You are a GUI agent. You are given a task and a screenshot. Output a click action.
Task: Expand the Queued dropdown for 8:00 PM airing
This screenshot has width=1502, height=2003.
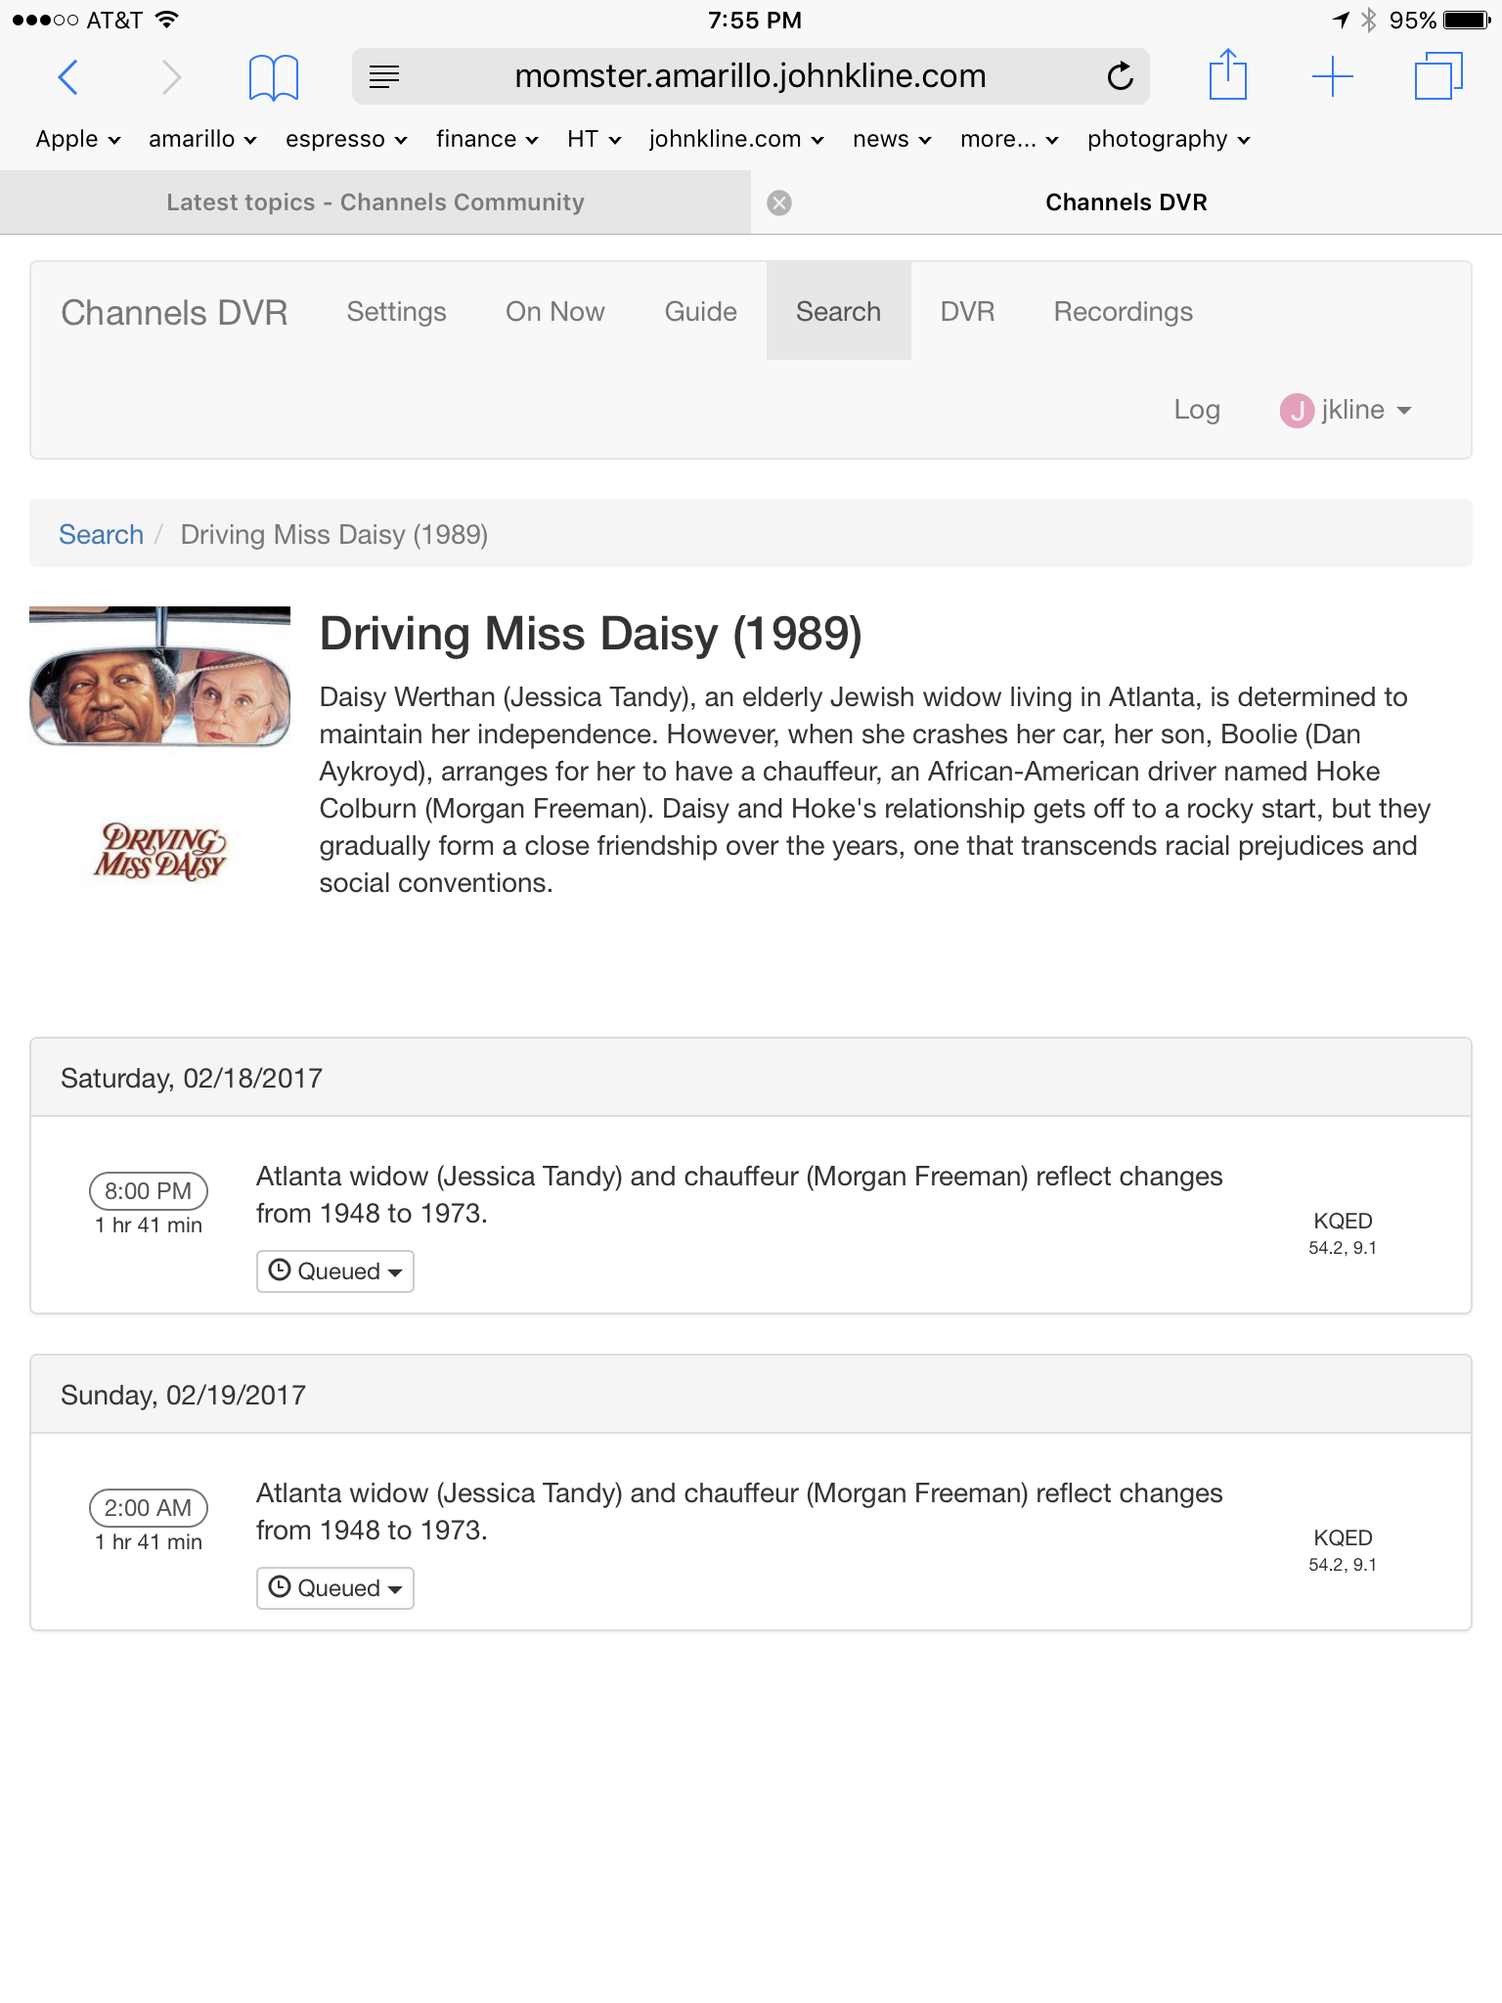click(334, 1271)
